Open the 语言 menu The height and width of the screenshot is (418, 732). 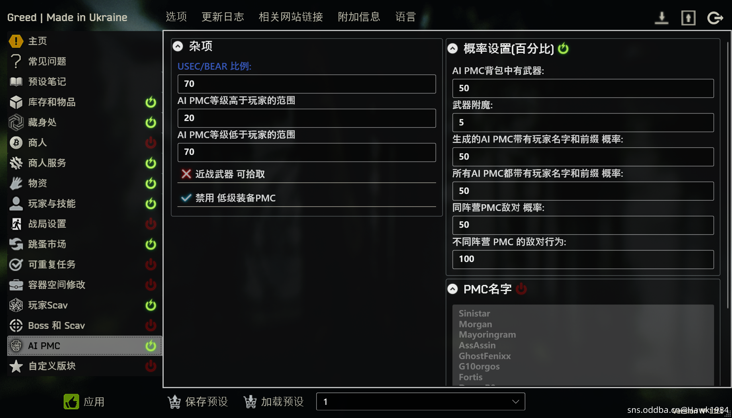405,17
